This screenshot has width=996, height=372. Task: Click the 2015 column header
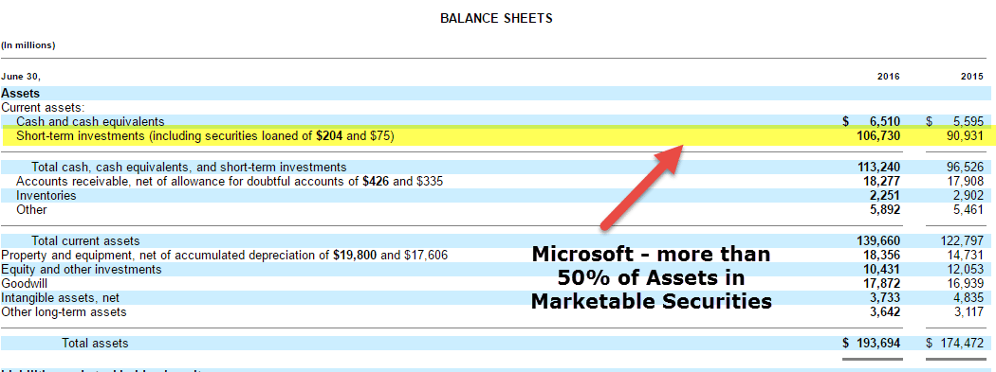[972, 77]
